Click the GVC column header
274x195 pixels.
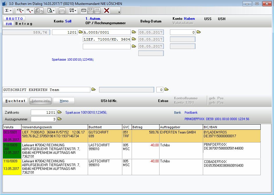127,127
